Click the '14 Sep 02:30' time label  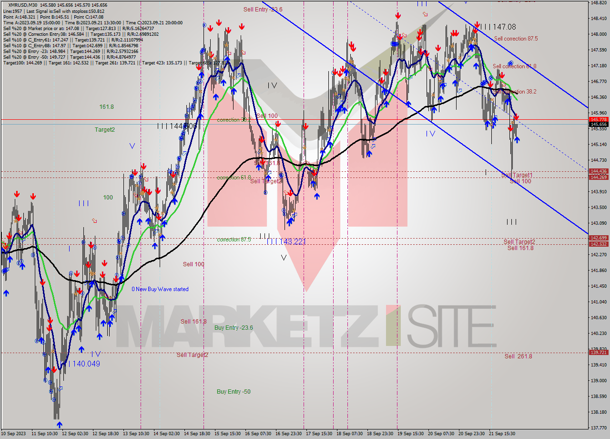(167, 434)
